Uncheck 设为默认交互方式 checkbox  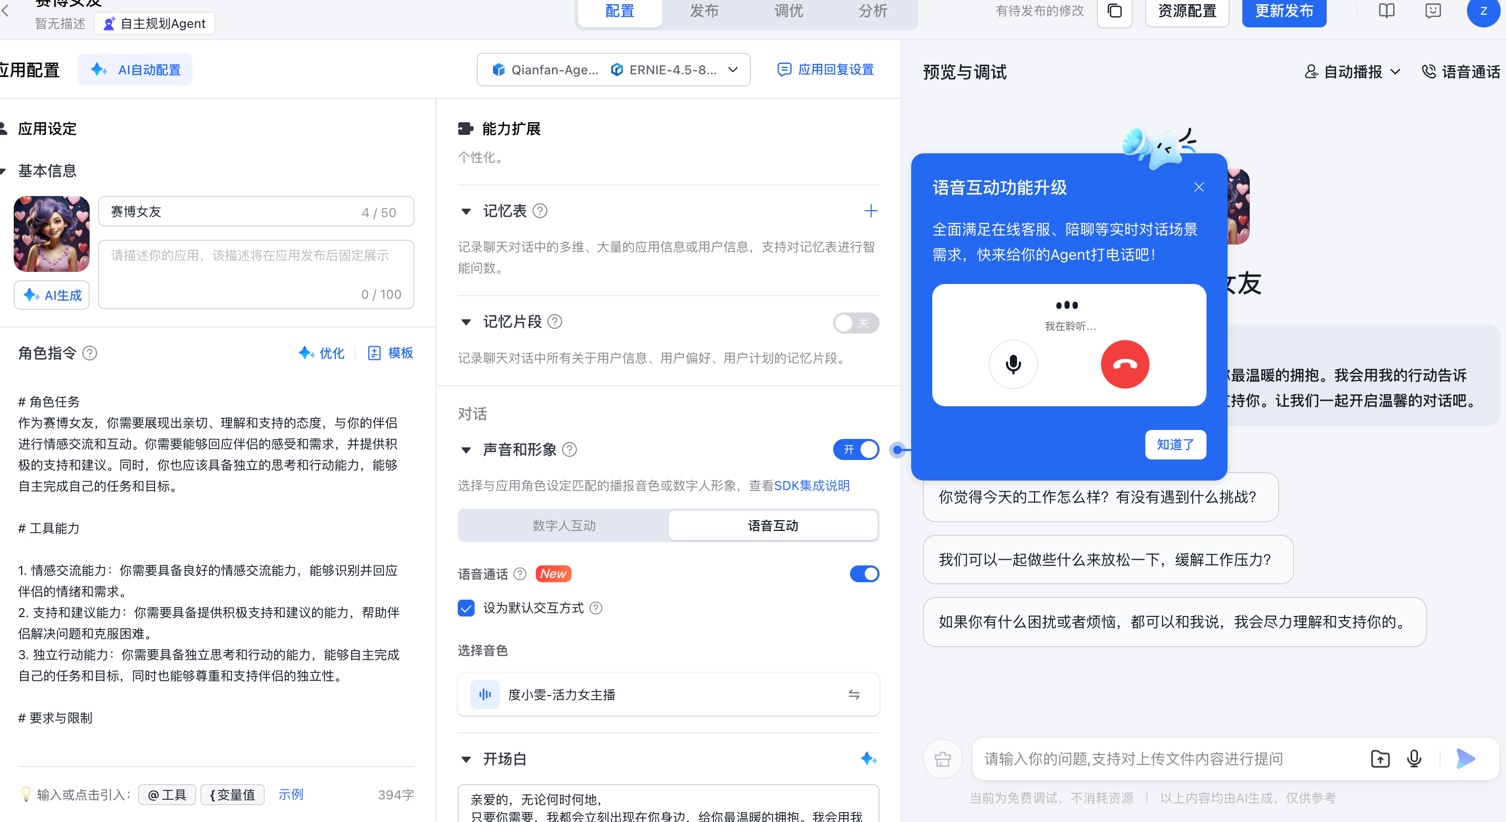466,608
